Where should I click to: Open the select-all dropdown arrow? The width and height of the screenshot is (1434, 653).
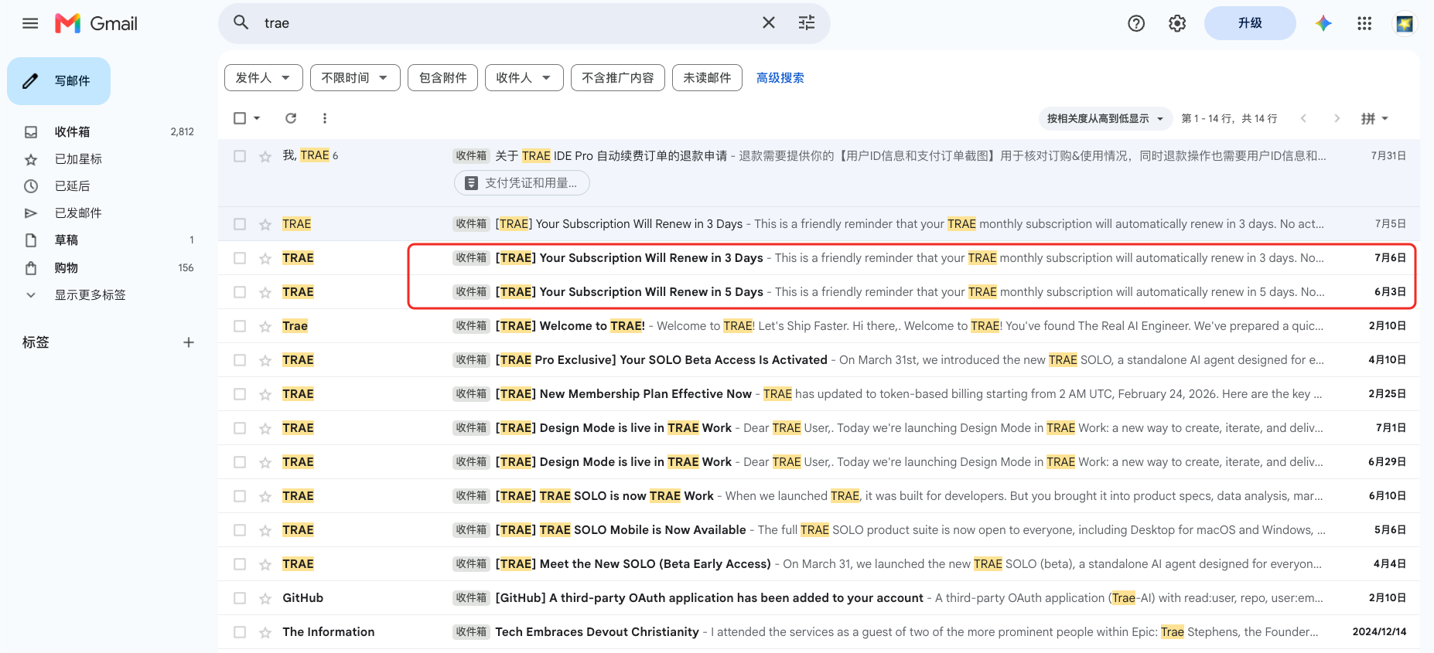pos(257,118)
